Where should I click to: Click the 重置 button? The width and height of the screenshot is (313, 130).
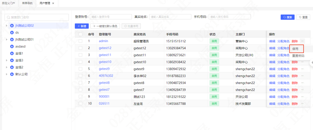303,17
